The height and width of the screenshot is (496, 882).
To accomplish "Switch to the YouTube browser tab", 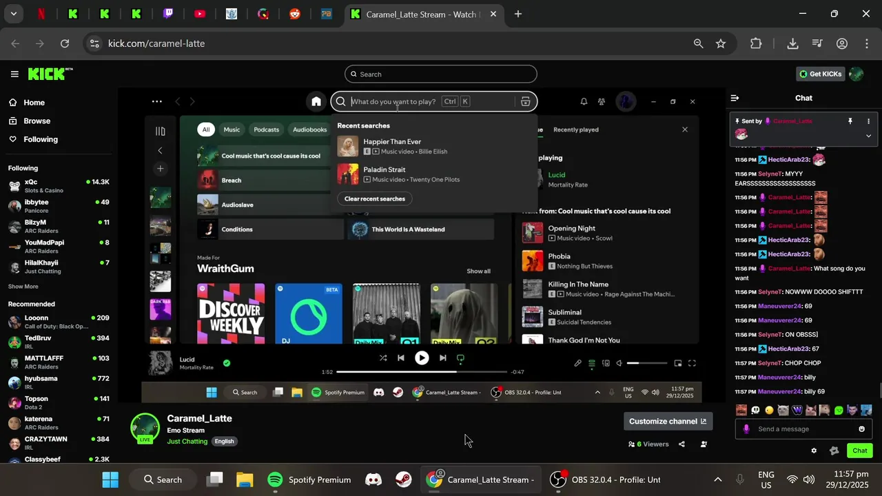I will pos(200,14).
